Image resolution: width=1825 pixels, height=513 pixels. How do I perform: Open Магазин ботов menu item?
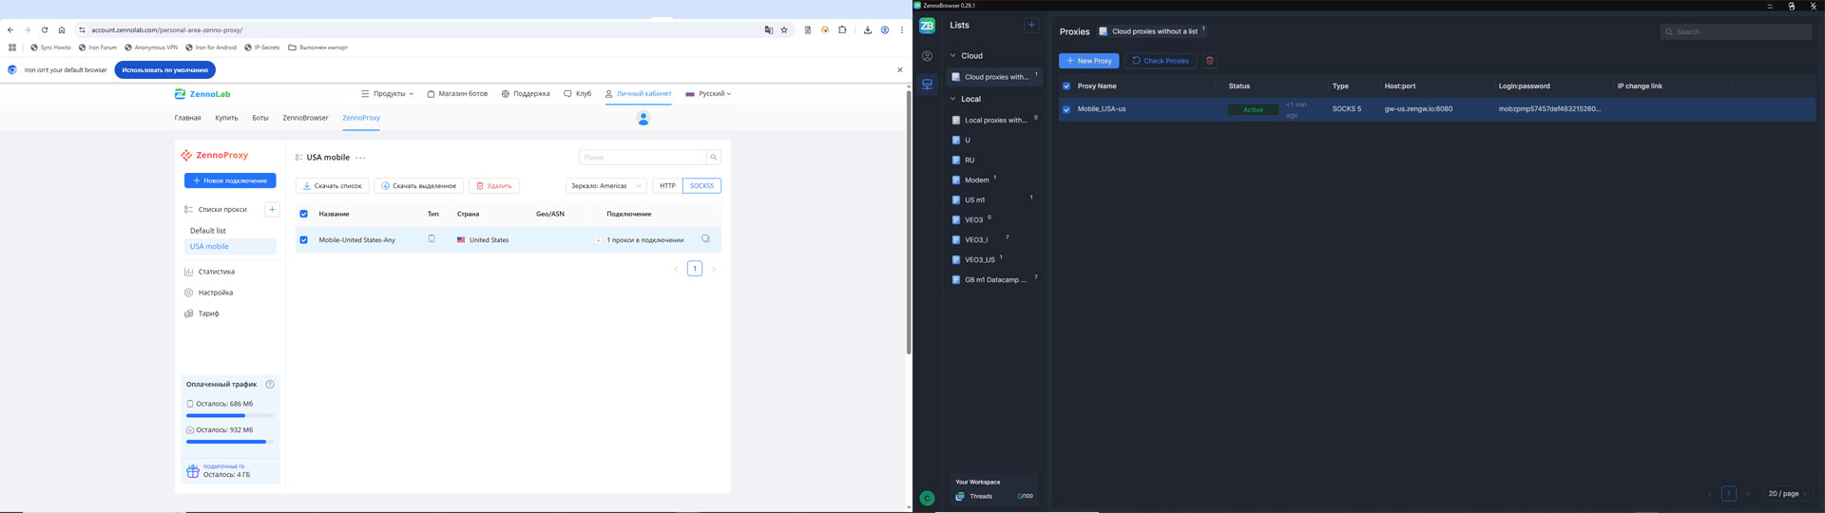pyautogui.click(x=457, y=94)
